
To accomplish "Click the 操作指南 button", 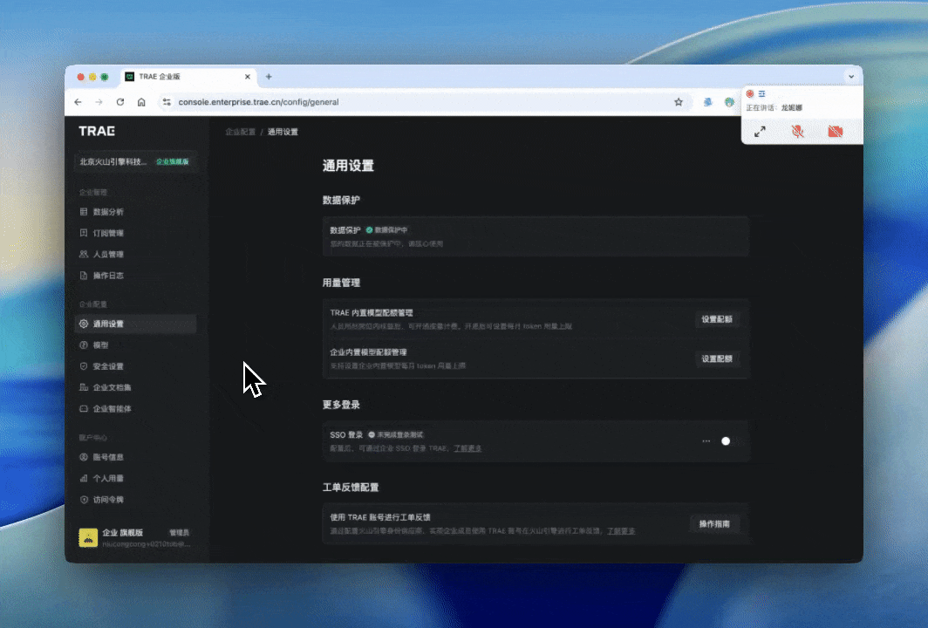I will pyautogui.click(x=714, y=524).
